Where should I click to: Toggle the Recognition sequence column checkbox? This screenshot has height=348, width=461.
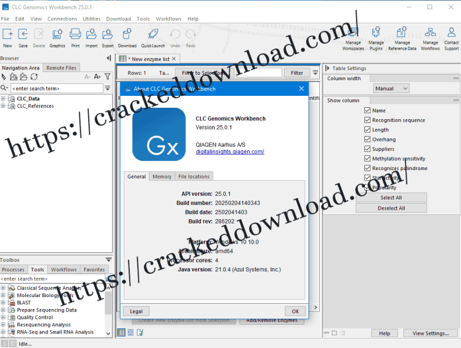click(367, 120)
